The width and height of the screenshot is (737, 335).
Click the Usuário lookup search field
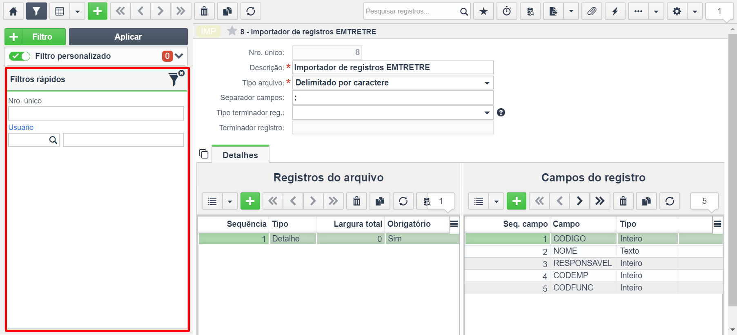[x=34, y=140]
